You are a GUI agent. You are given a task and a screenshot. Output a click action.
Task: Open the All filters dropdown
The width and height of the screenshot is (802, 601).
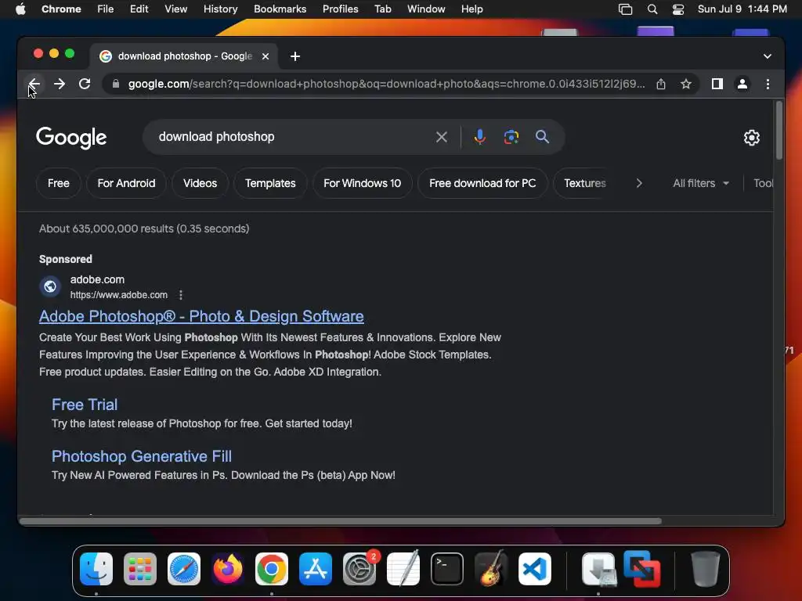(701, 183)
